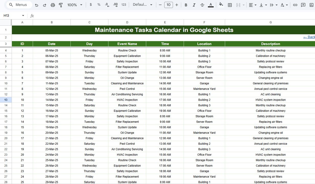Format as percent
This screenshot has width=315, height=184.
[99, 5]
